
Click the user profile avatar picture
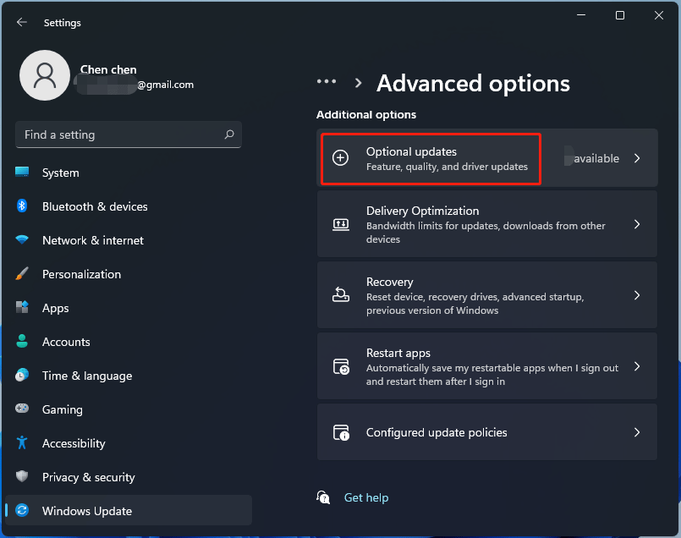coord(45,75)
